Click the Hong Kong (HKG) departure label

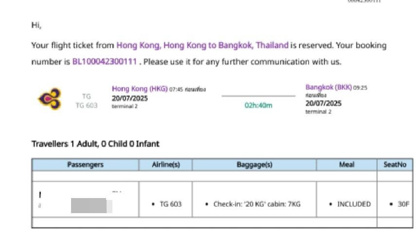pyautogui.click(x=140, y=89)
